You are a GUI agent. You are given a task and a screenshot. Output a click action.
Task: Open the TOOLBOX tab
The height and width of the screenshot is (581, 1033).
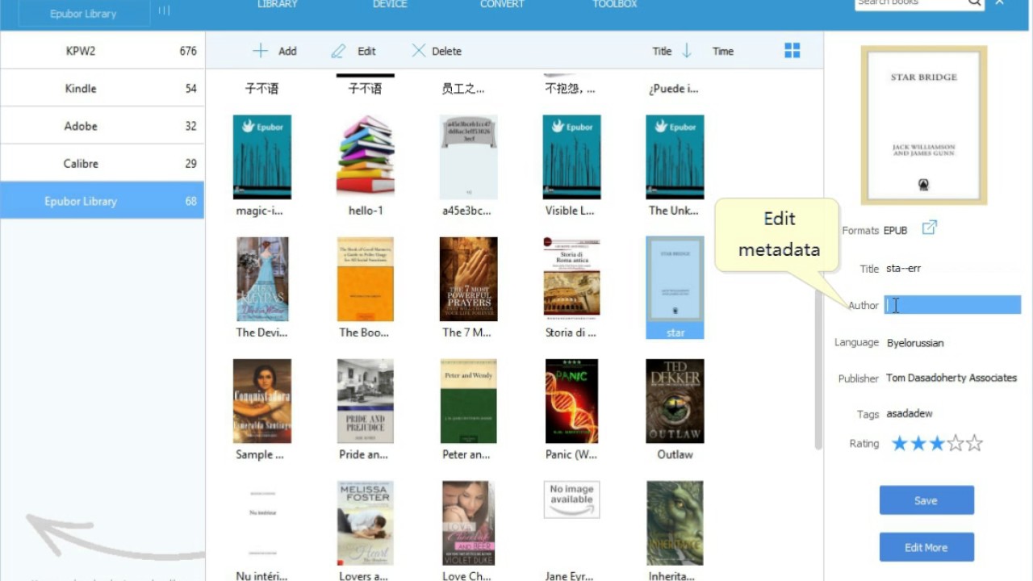[615, 4]
